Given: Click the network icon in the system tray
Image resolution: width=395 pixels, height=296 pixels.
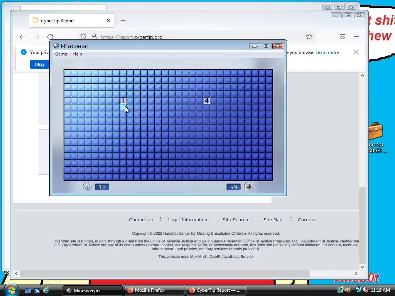Looking at the screenshot, I should pyautogui.click(x=358, y=290).
